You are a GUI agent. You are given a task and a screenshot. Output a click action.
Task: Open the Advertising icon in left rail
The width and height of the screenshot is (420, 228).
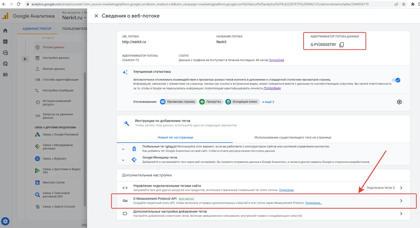(x=5, y=64)
